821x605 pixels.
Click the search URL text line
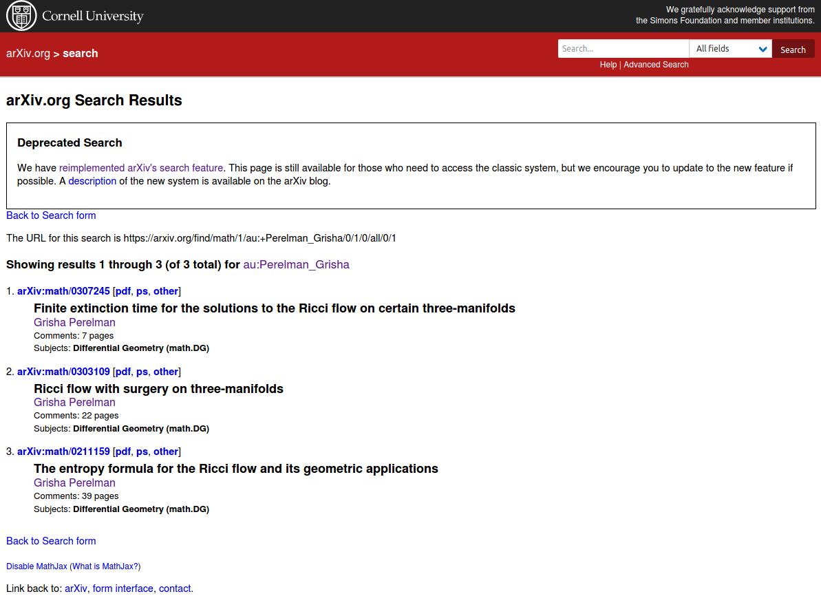201,238
